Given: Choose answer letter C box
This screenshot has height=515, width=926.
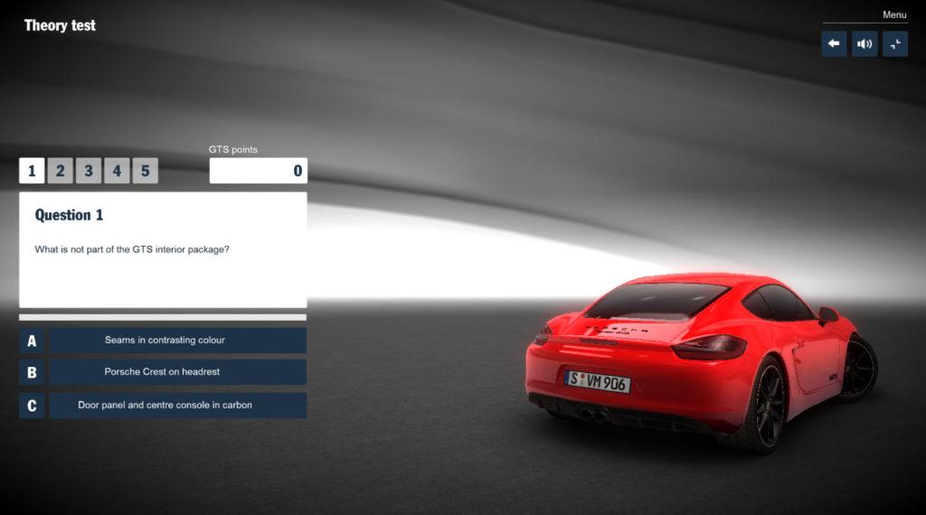Looking at the screenshot, I should tap(32, 406).
